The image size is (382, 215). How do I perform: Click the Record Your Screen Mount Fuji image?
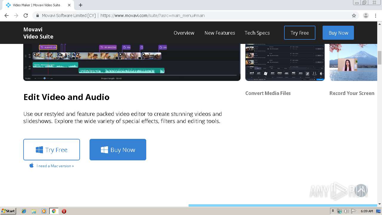point(353,62)
